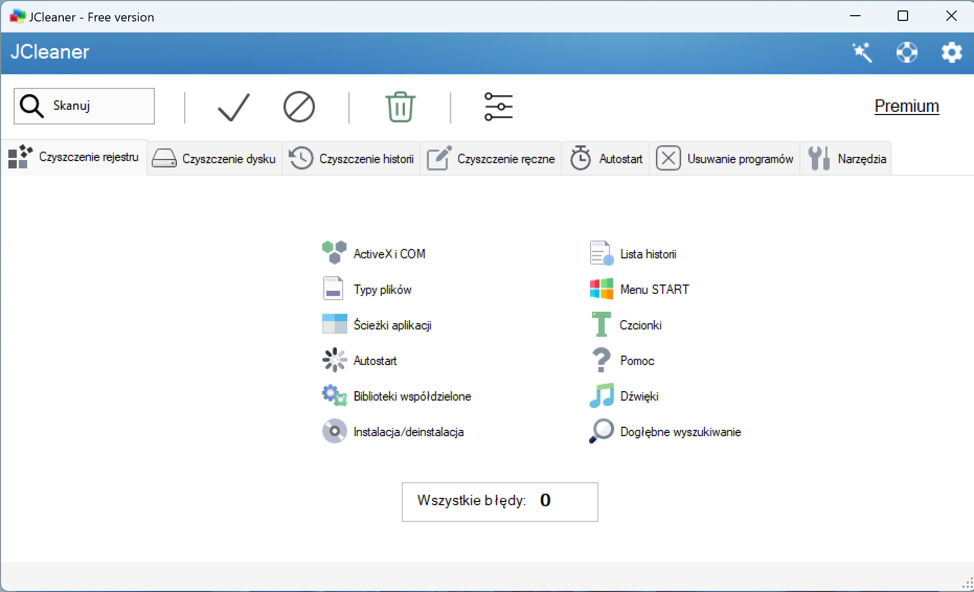Click the magic wand icon in header
The width and height of the screenshot is (974, 592).
(x=862, y=52)
